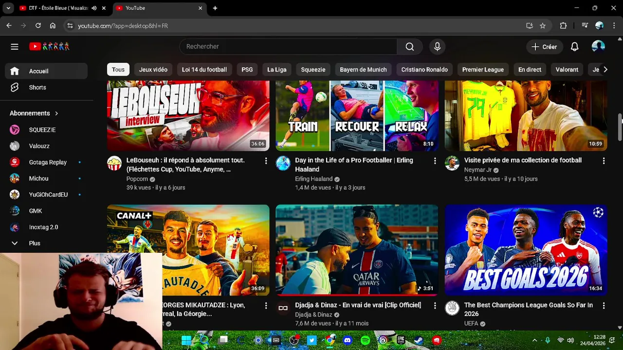Open Chrome extensions puzzle icon
The height and width of the screenshot is (350, 623).
coord(563,26)
